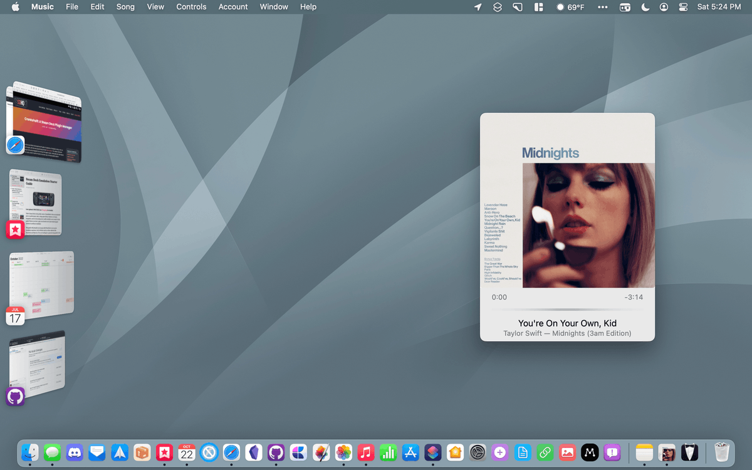
Task: Open the Edit menu
Action: (x=97, y=7)
